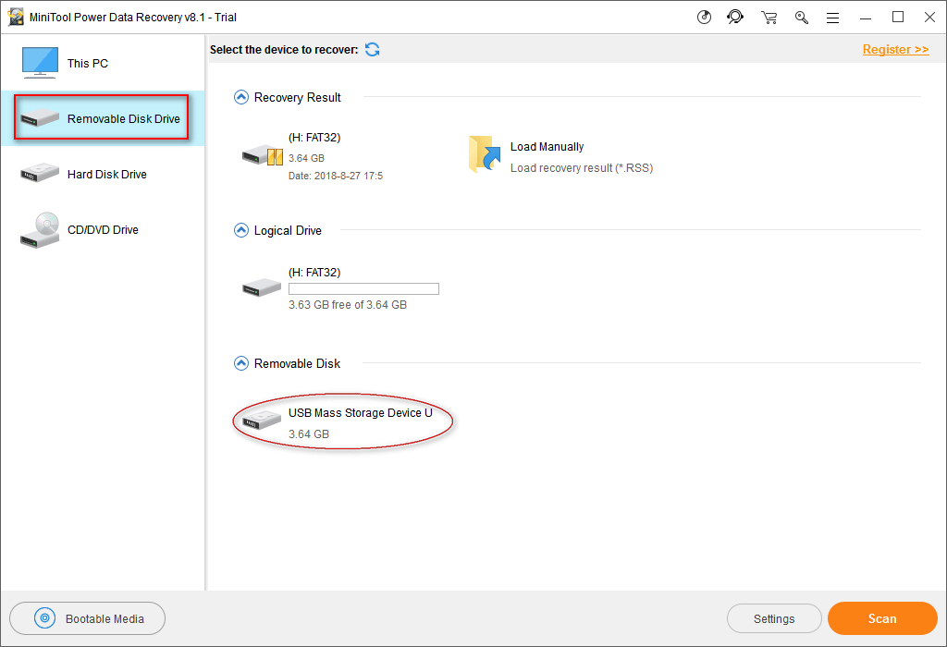The height and width of the screenshot is (647, 947).
Task: Click the CD/DVD Drive disc icon
Action: tap(40, 230)
